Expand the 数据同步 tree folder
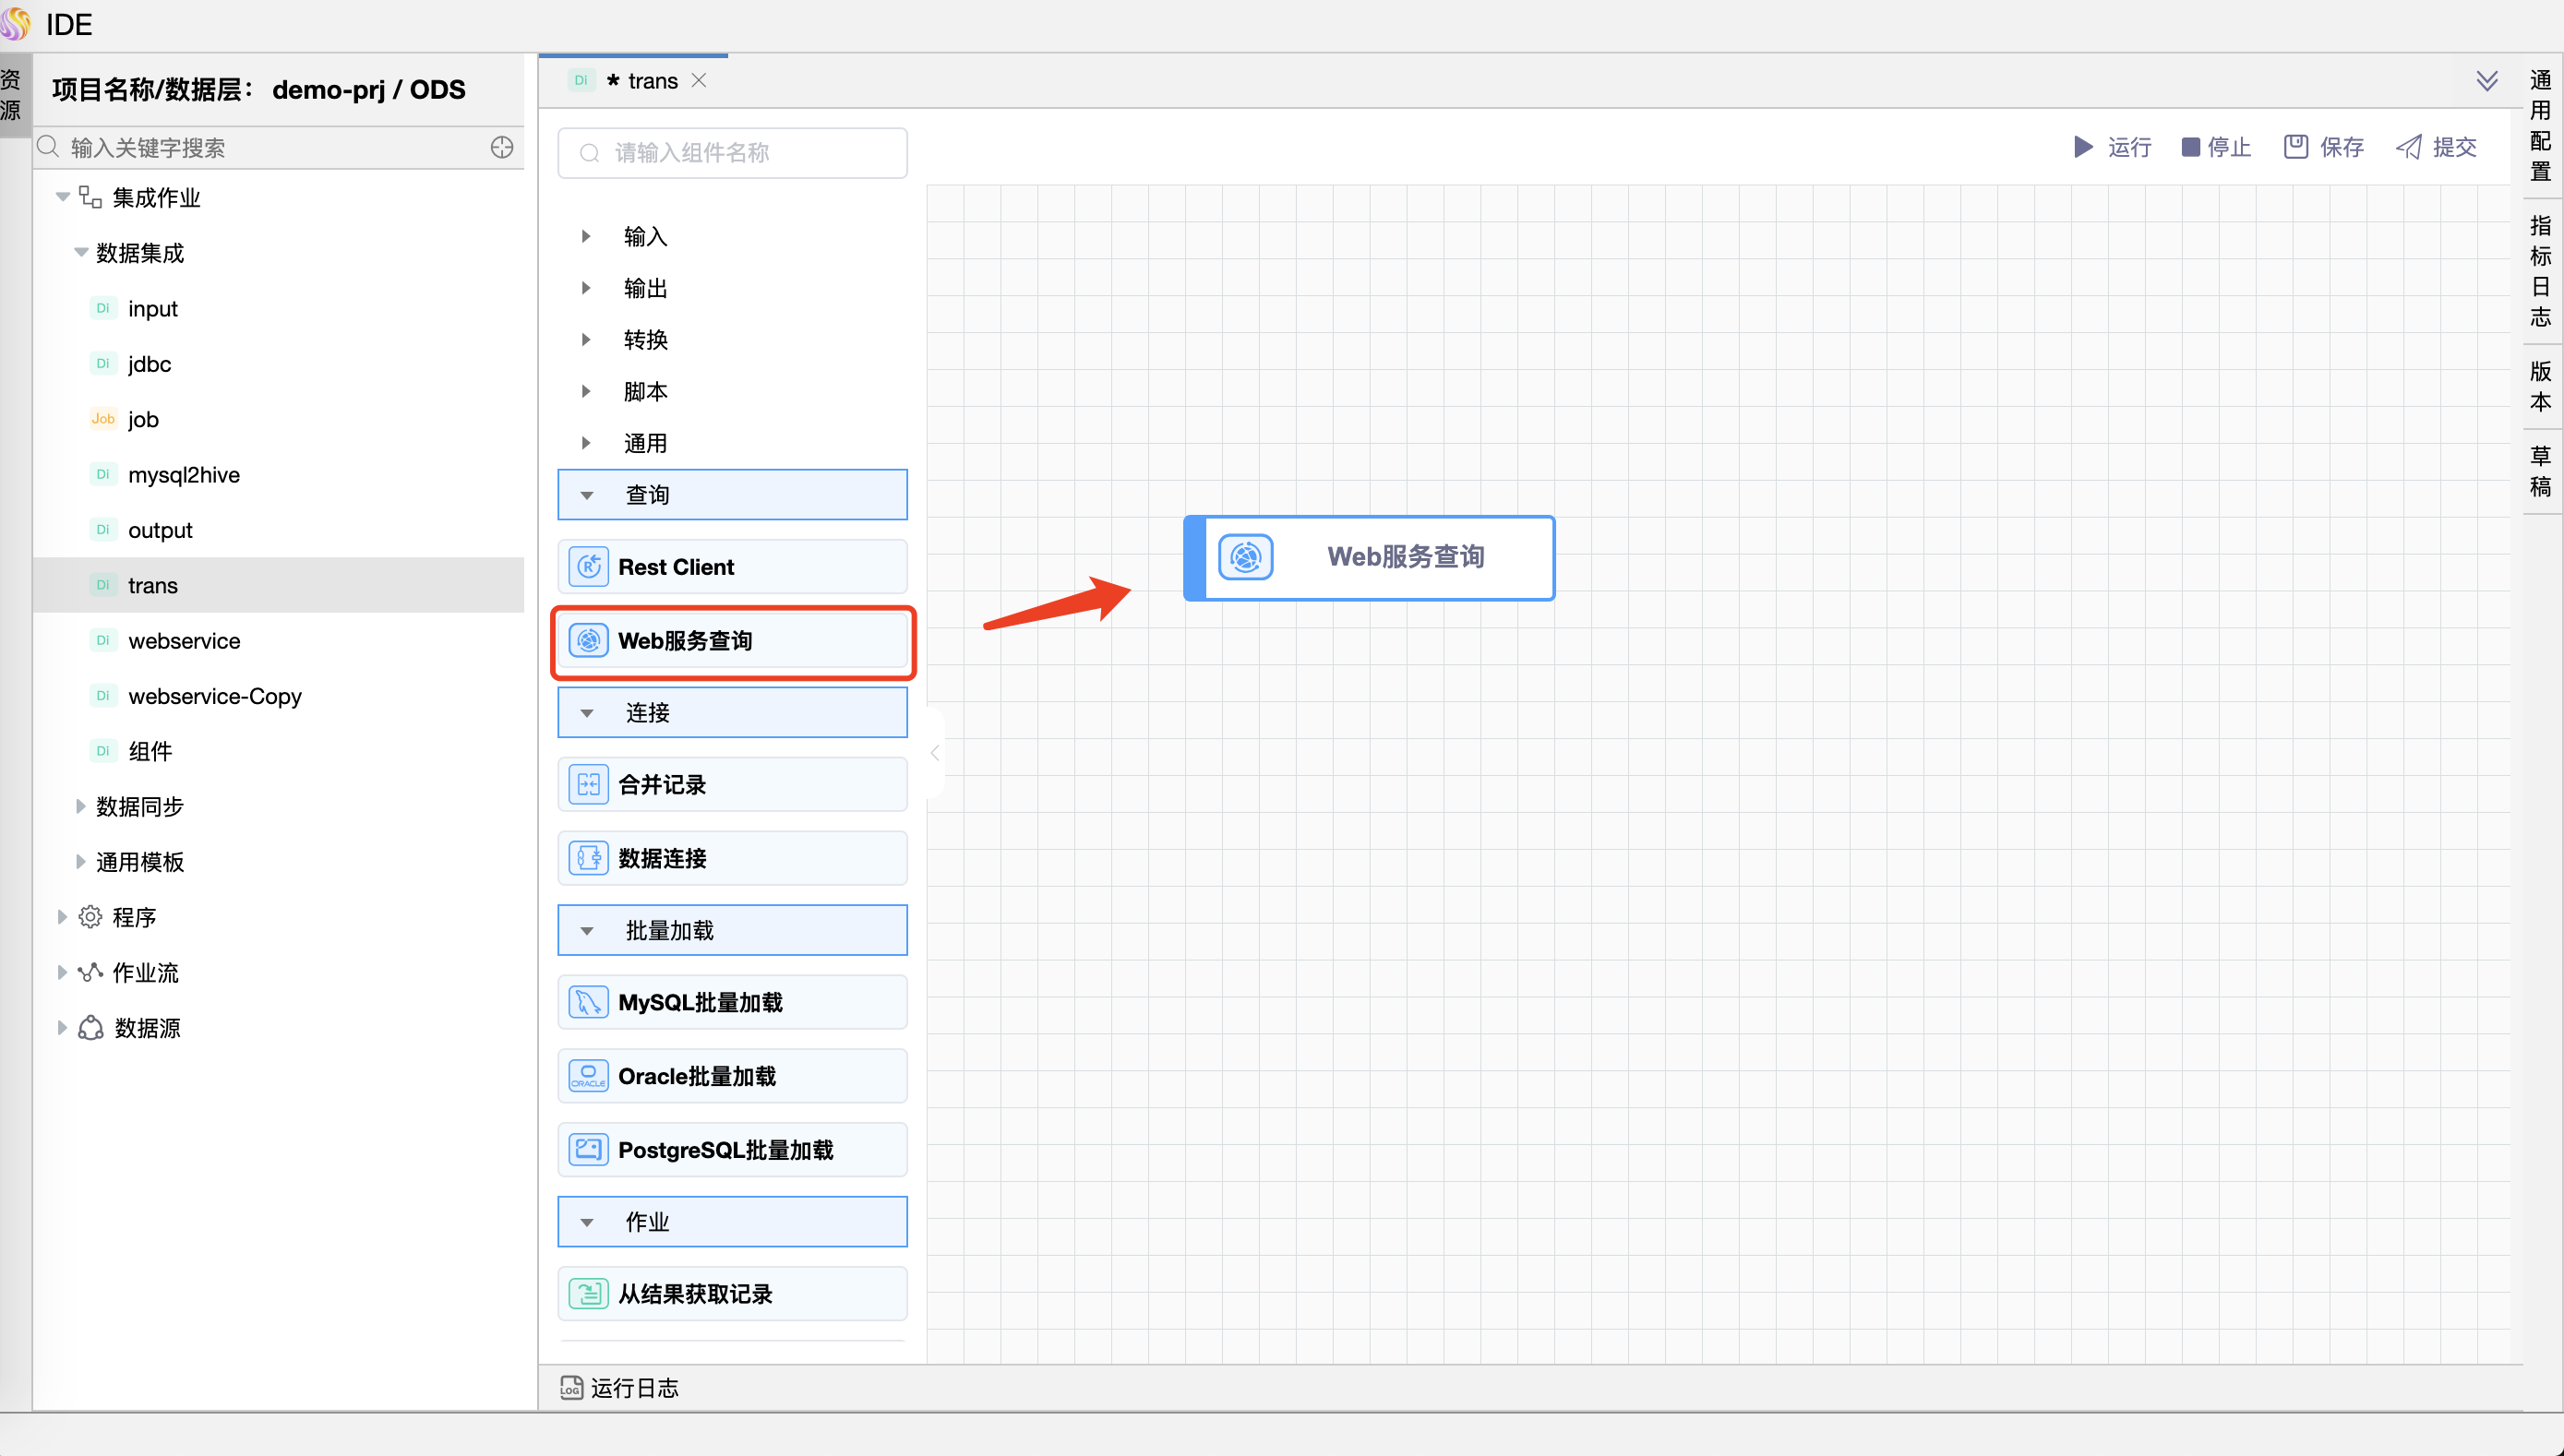2564x1456 pixels. pyautogui.click(x=81, y=807)
